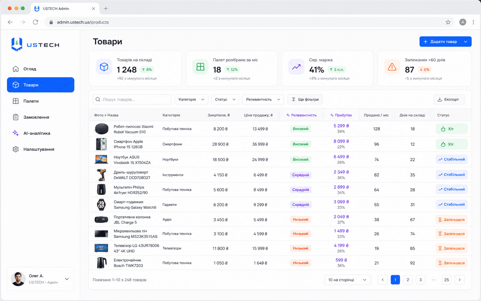
Task: Click the Ціна продажу, ₴ column header
Action: [x=258, y=115]
